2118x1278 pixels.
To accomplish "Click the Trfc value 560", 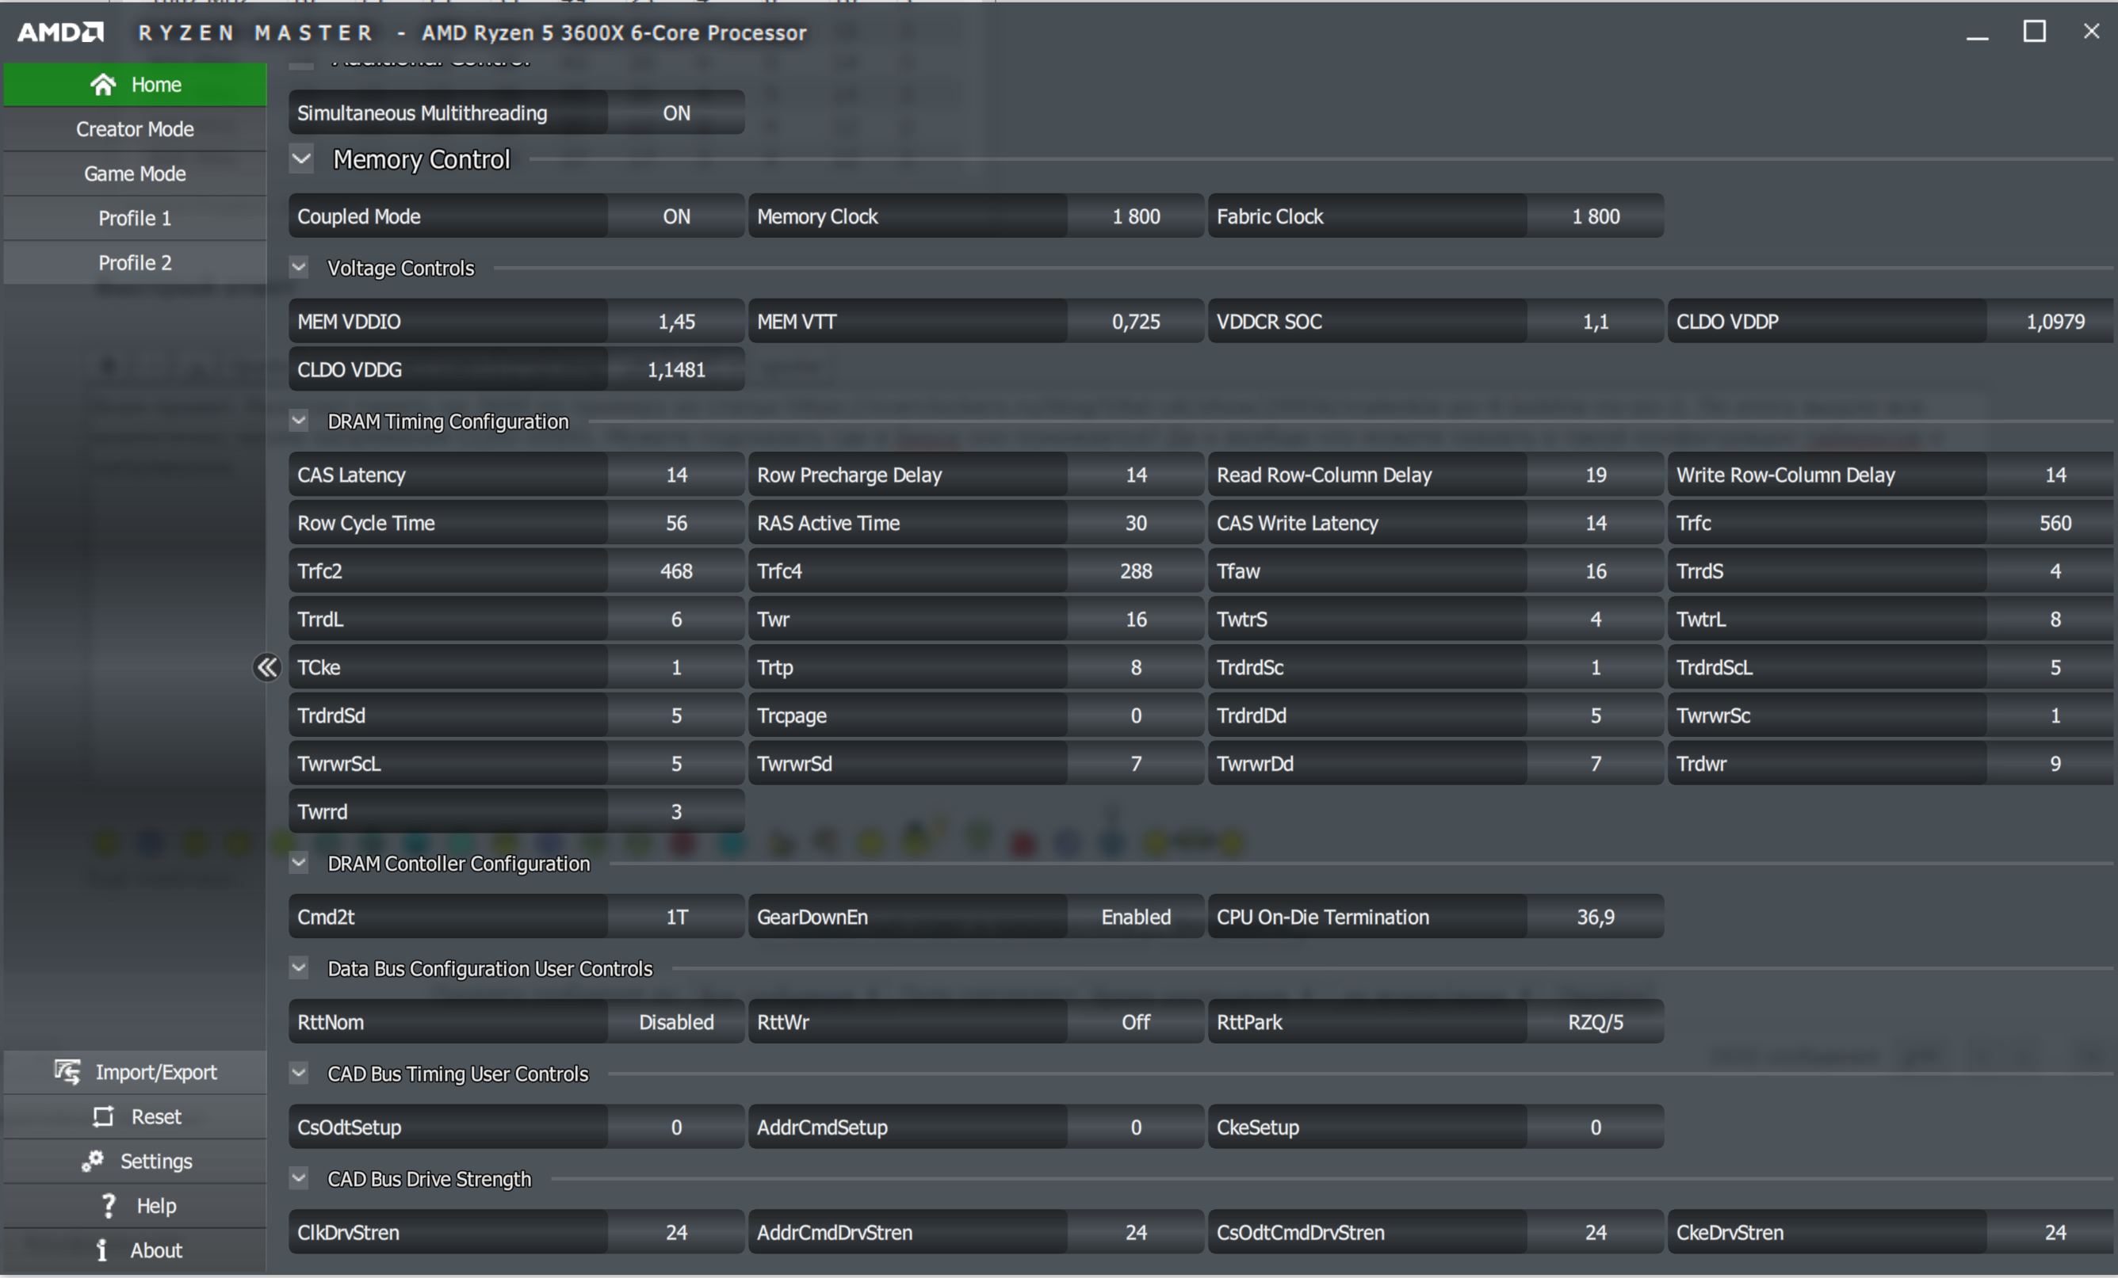I will [2051, 523].
